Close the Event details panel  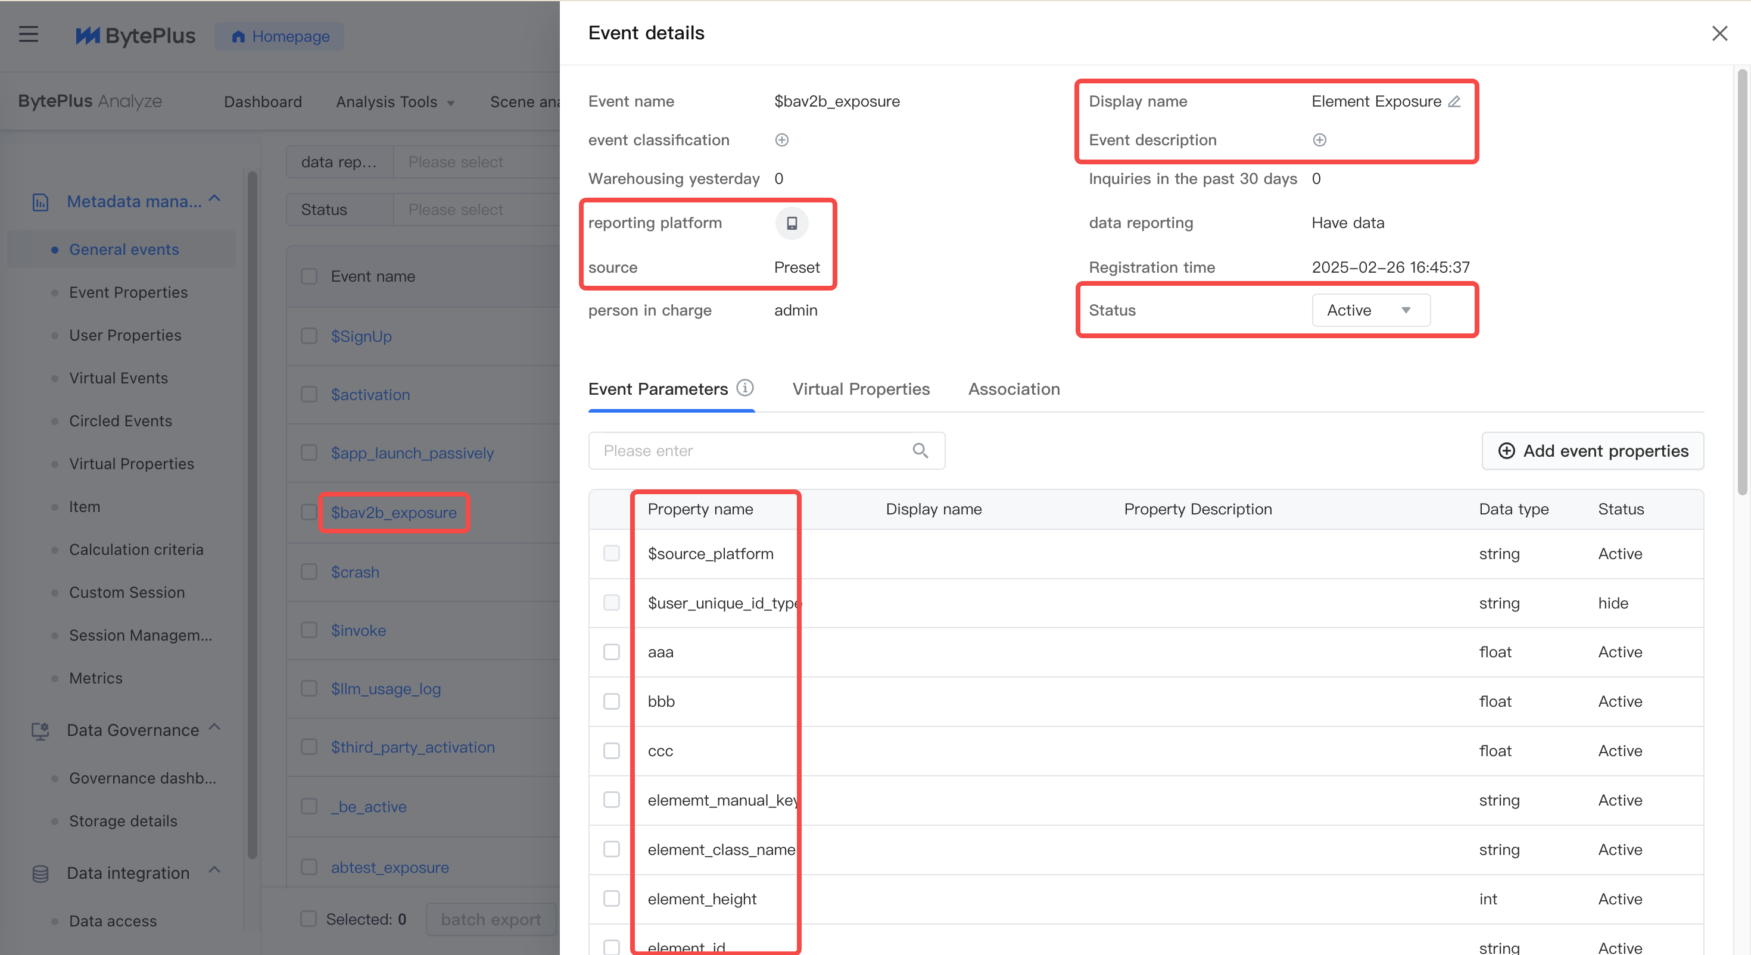pos(1719,33)
